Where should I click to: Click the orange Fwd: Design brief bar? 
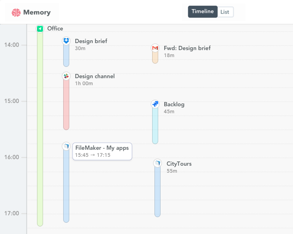155,58
